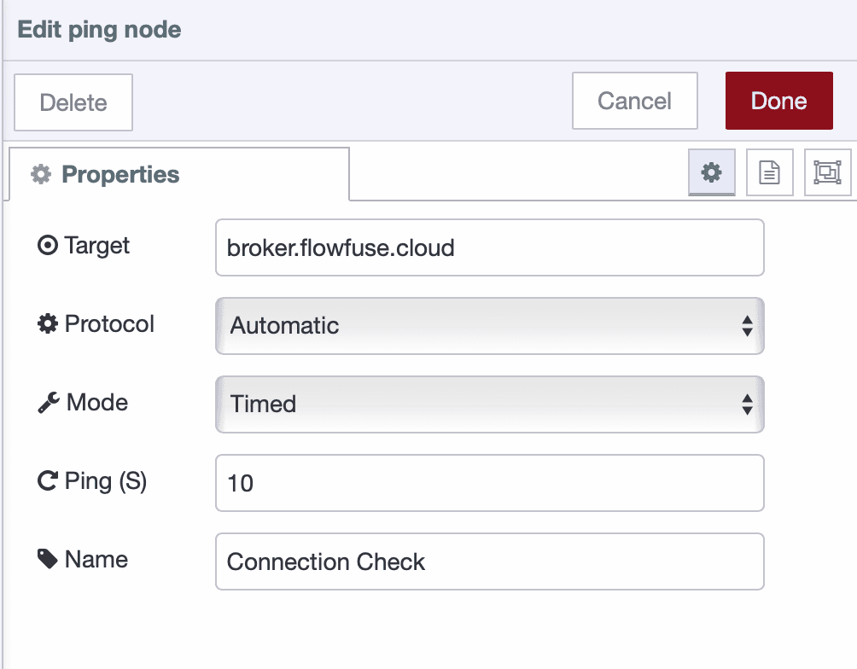Open the Protocol dropdown showing Automatic
This screenshot has width=857, height=669.
[489, 326]
